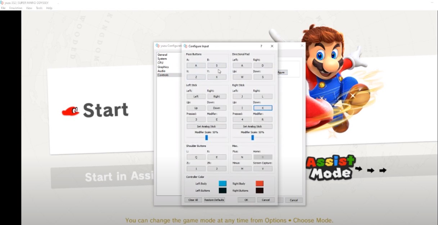Viewport: 438px width, 225px height.
Task: Click Right Stick Set Analog Stick
Action: (x=253, y=126)
